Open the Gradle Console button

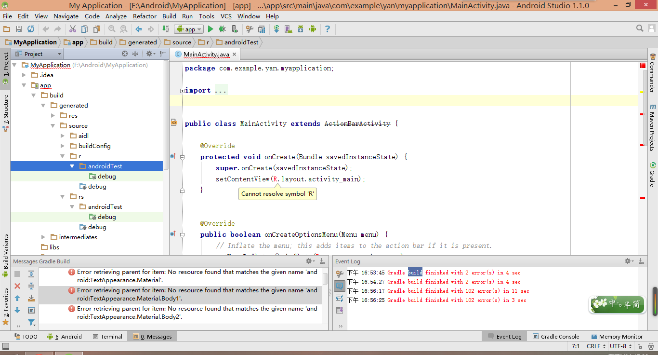(x=556, y=337)
